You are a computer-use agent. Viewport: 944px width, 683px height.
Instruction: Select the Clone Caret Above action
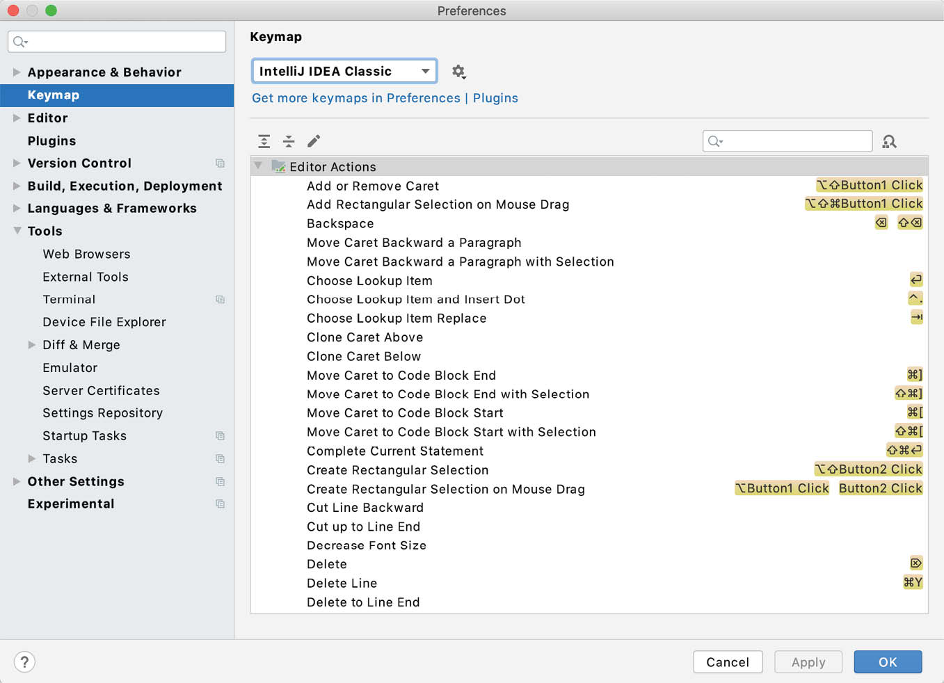[x=589, y=337]
